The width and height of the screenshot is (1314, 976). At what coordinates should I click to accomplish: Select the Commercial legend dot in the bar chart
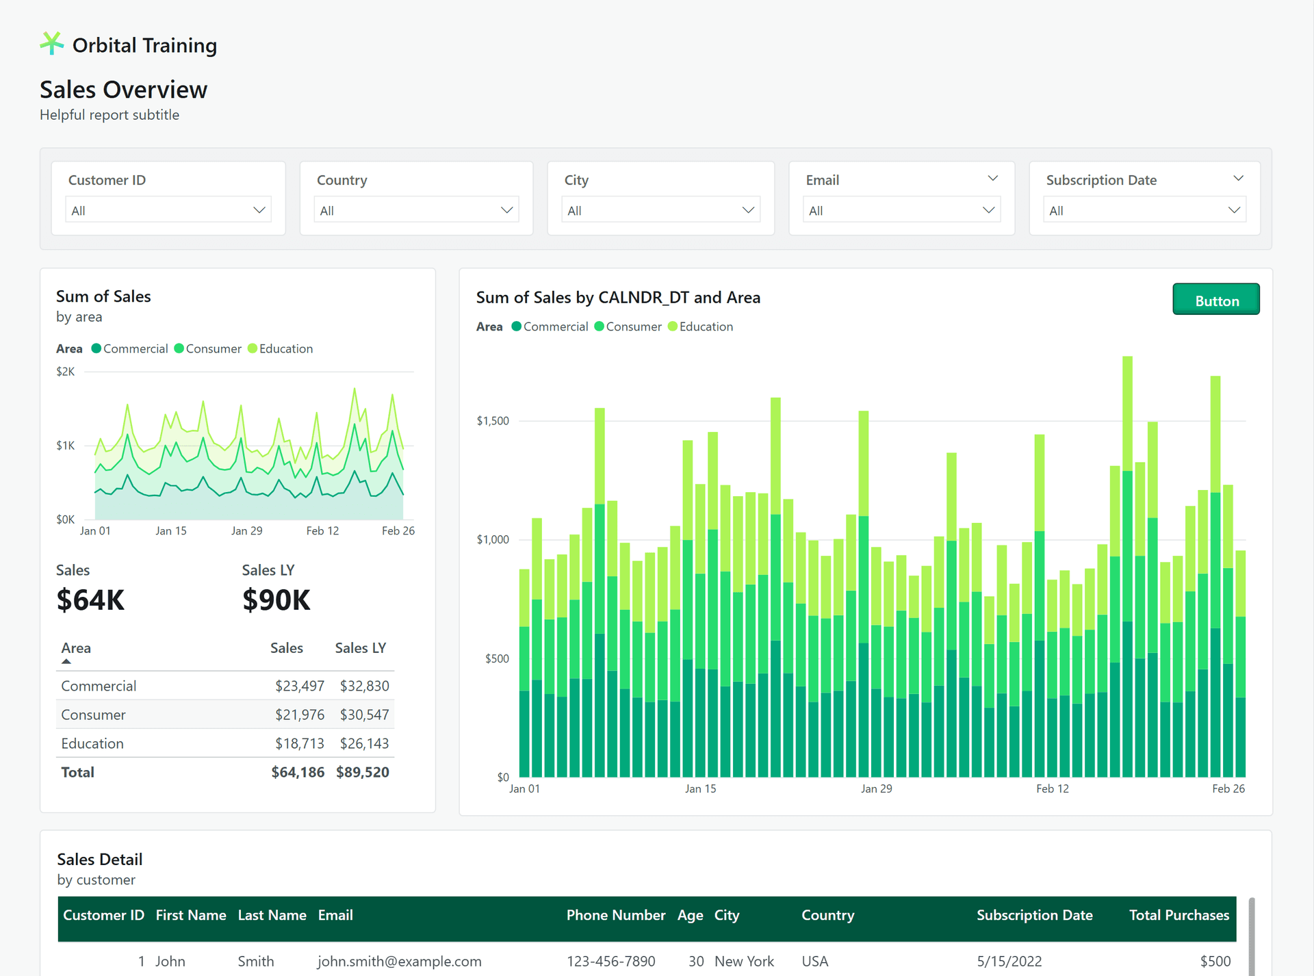517,326
